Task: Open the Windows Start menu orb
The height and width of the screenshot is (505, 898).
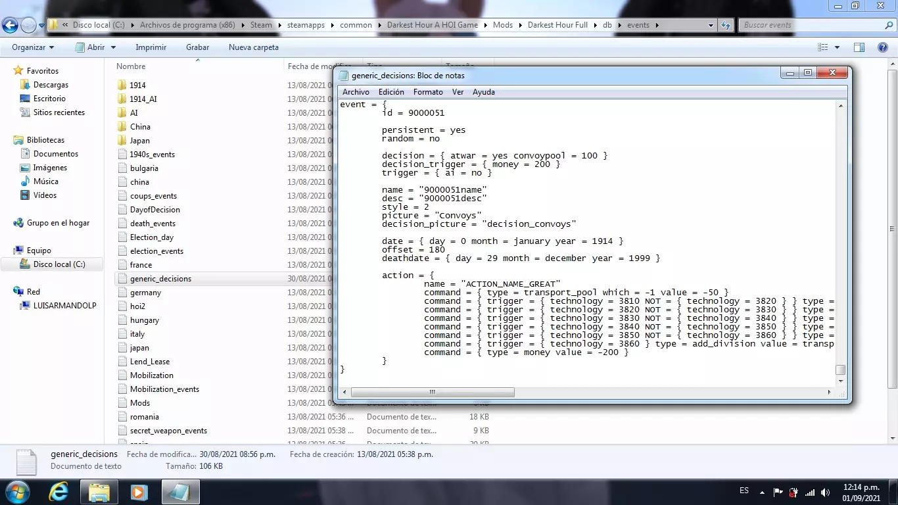Action: (x=18, y=491)
